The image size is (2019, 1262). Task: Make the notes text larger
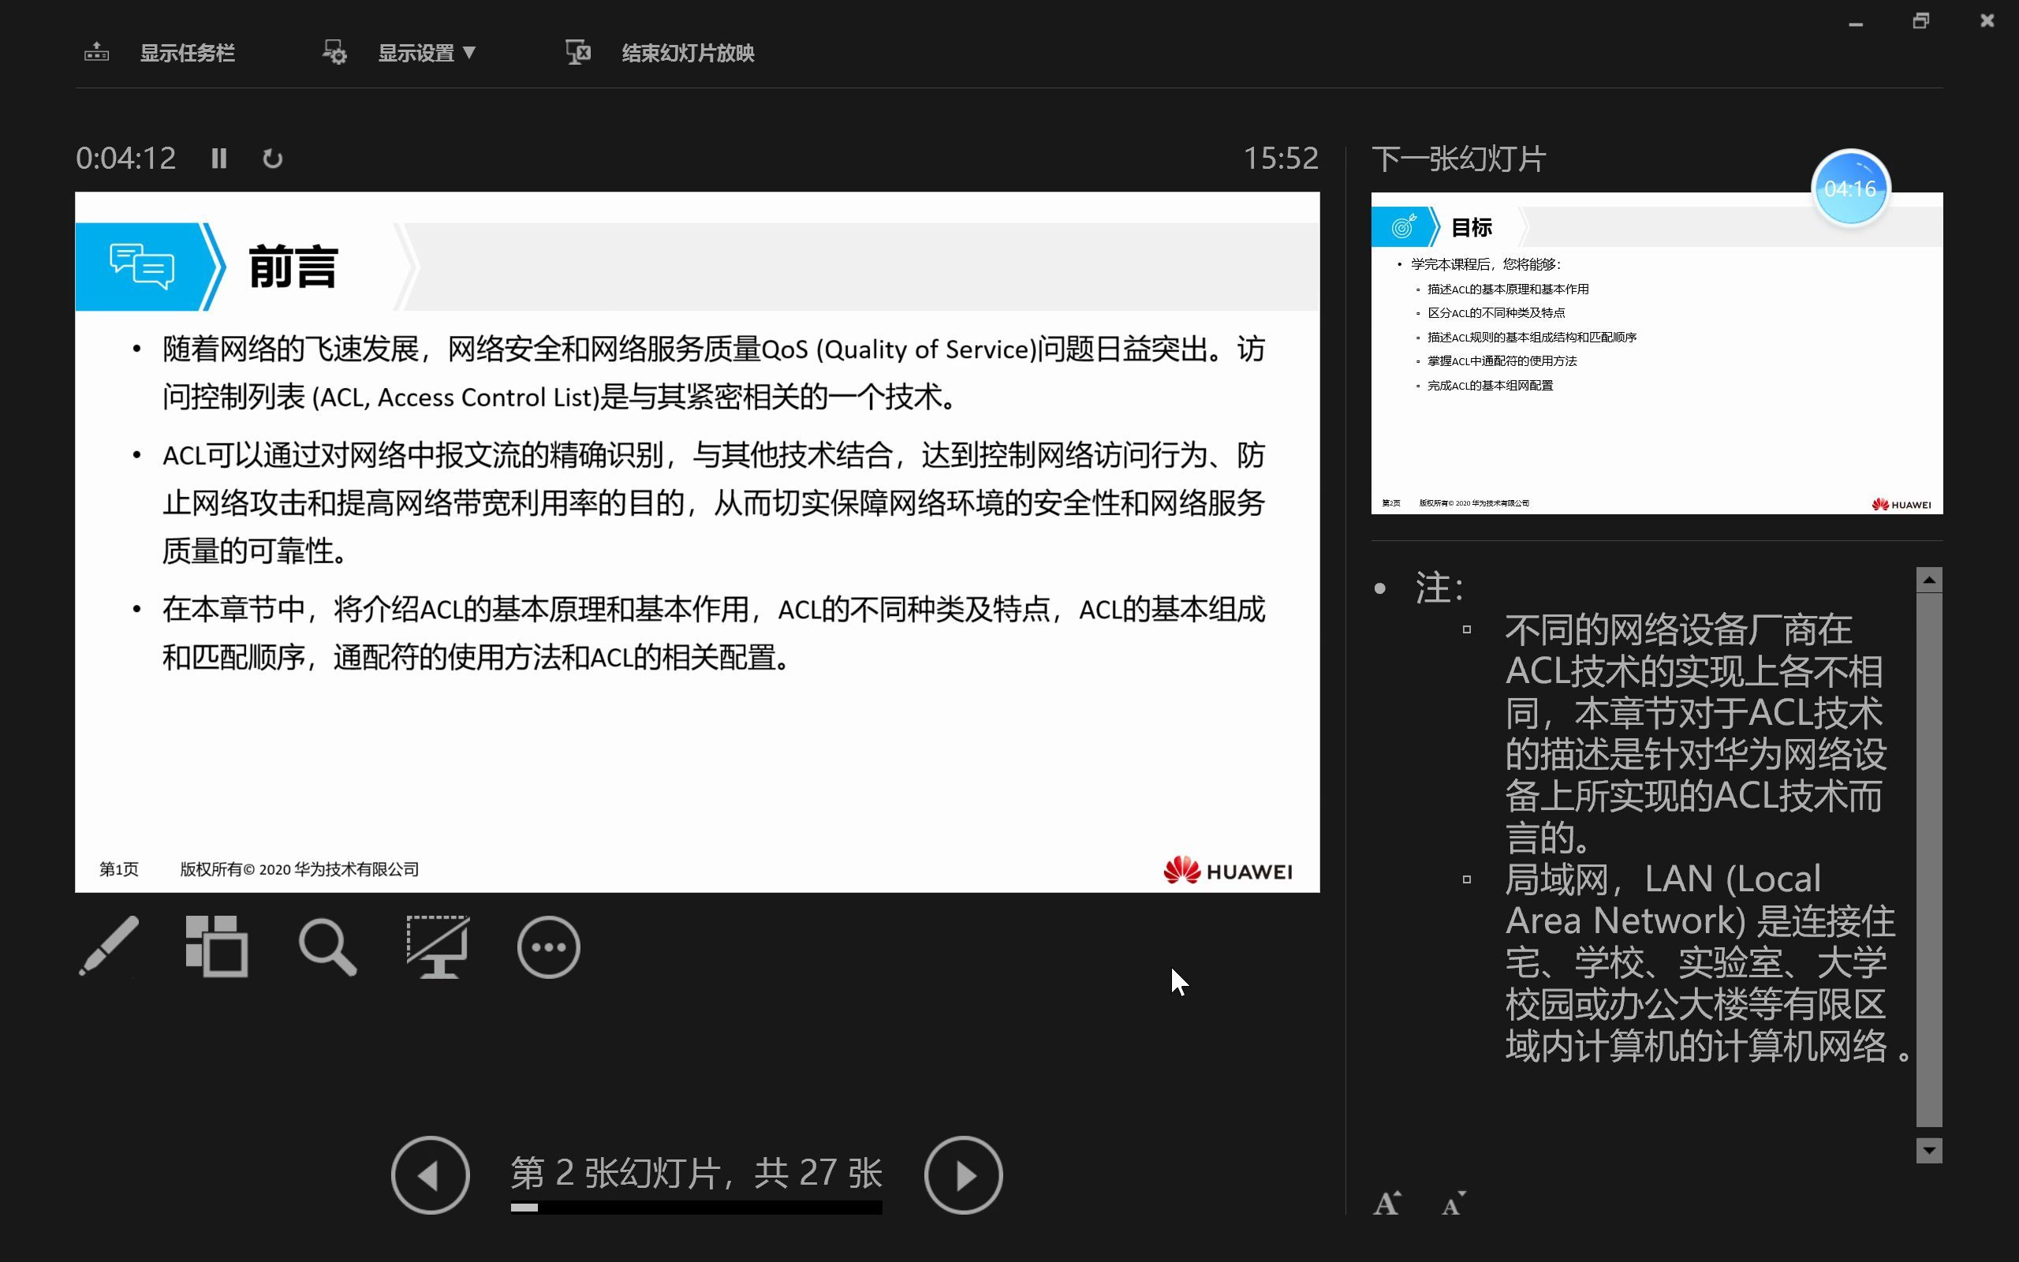click(1386, 1202)
